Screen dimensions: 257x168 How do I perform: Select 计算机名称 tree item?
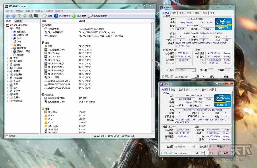[22, 35]
